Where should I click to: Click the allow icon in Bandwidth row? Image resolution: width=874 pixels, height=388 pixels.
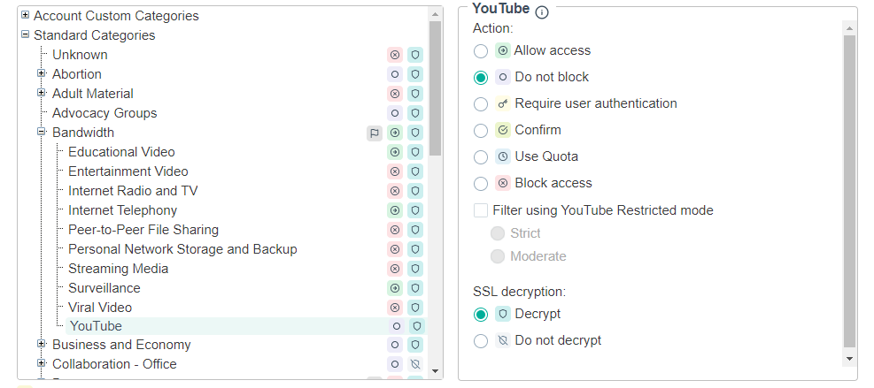click(395, 133)
